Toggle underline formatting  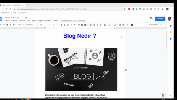click(68, 25)
